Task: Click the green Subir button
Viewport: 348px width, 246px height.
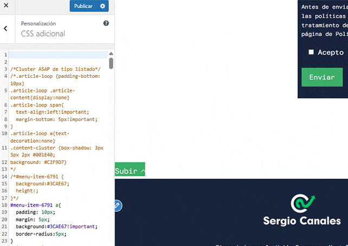Action: click(130, 169)
